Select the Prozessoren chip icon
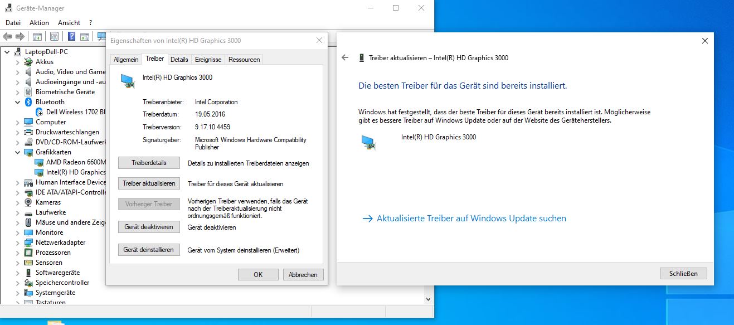The width and height of the screenshot is (734, 325). tap(29, 253)
